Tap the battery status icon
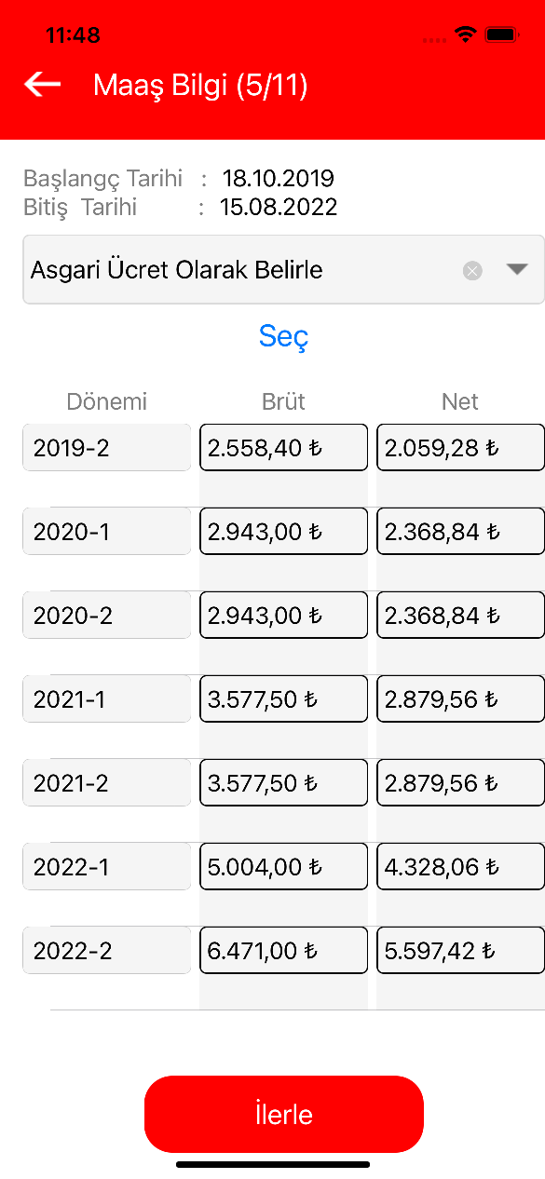Viewport: 545px width, 1179px height. 502,35
